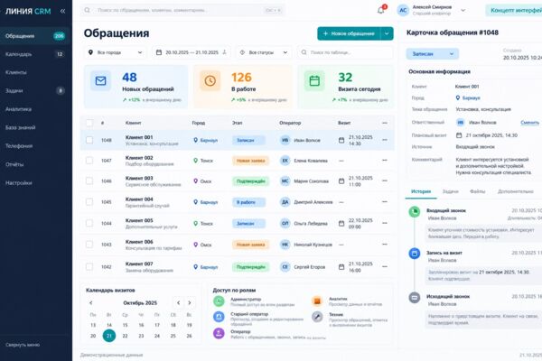Click the visit booking history icon
This screenshot has width=542, height=361.
[x=415, y=254]
